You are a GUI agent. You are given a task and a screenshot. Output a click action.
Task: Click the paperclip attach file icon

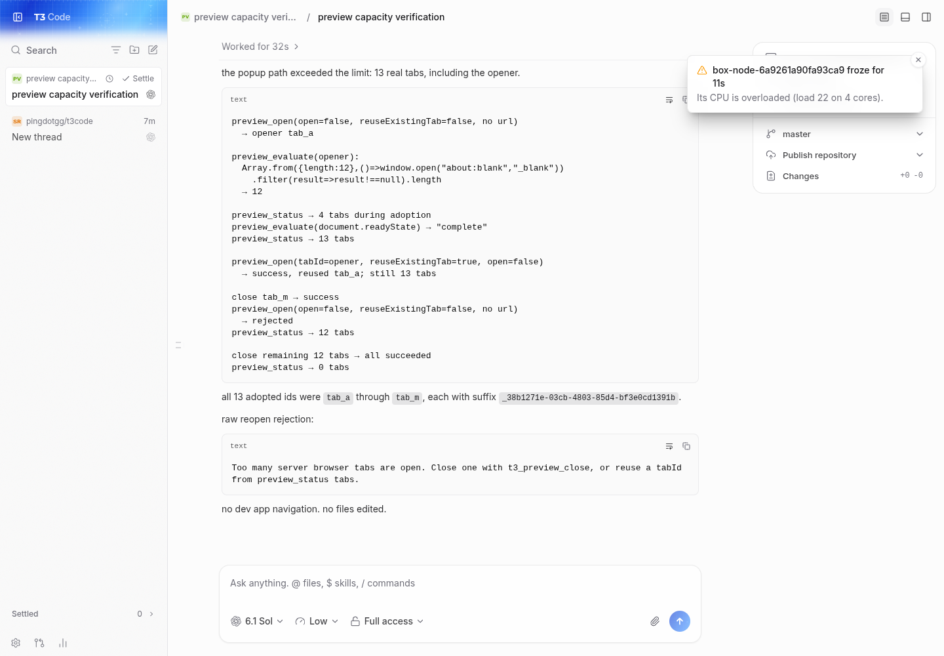(x=655, y=621)
